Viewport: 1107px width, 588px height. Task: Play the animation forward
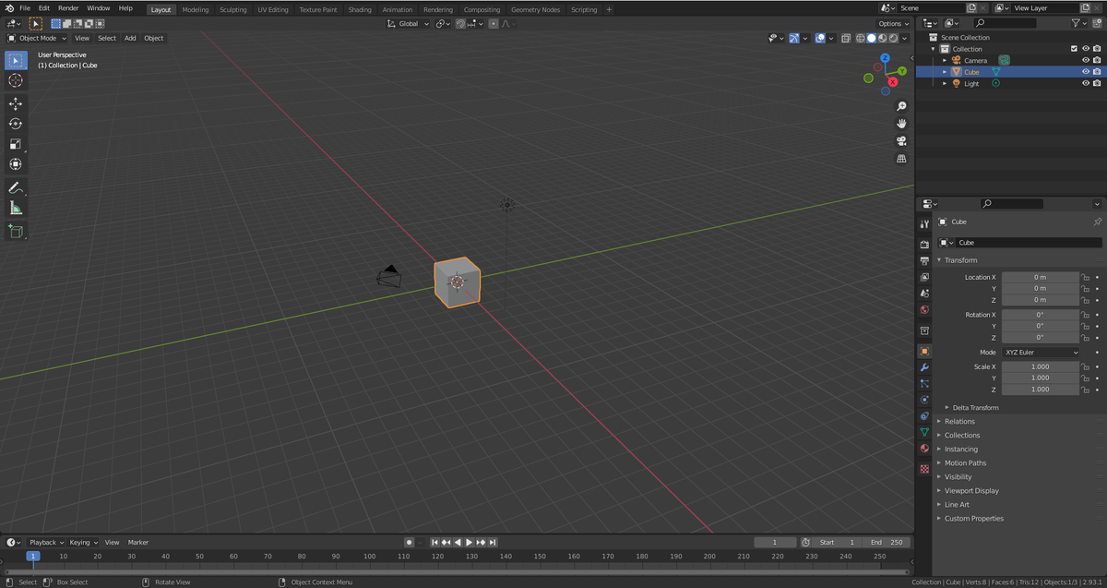(469, 542)
